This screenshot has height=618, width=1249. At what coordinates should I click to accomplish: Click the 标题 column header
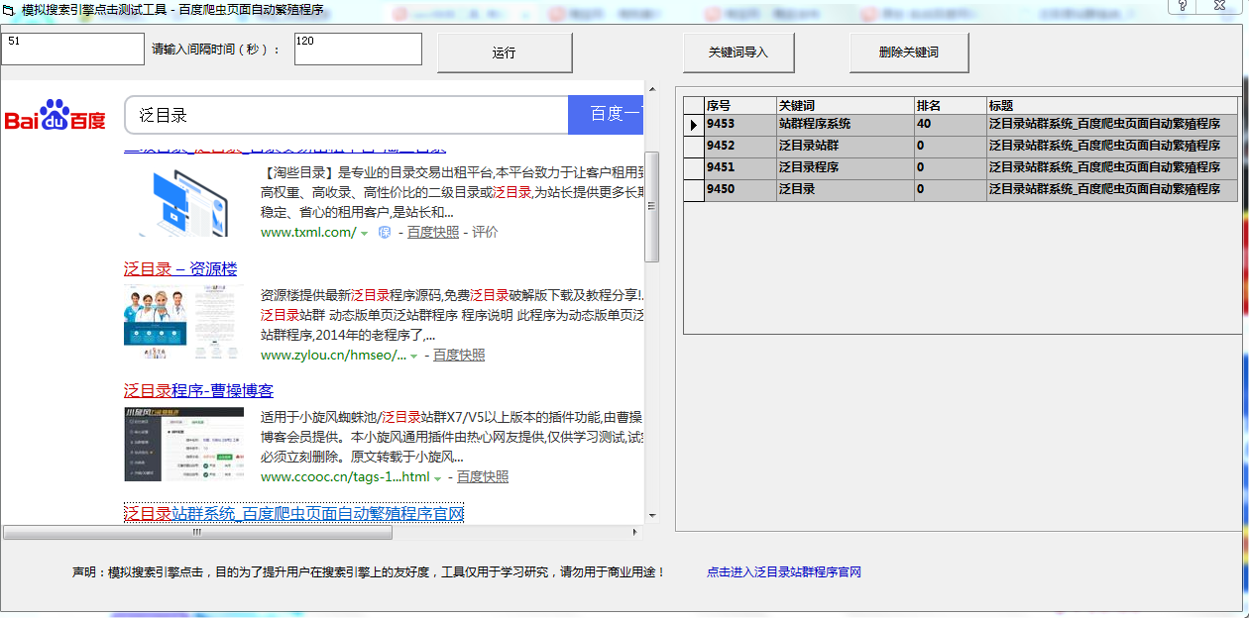point(1112,105)
